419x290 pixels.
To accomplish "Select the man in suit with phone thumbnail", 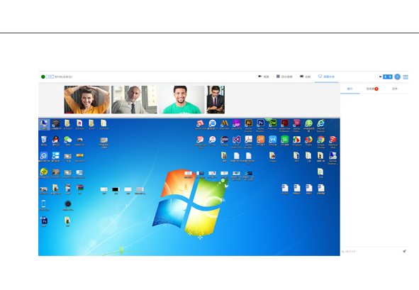I will 216,100.
